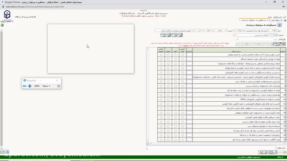Select 'خیلی خوب' radio for question 1

coord(182,54)
